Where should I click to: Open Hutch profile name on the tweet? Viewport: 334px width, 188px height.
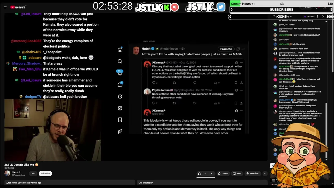[x=146, y=49]
